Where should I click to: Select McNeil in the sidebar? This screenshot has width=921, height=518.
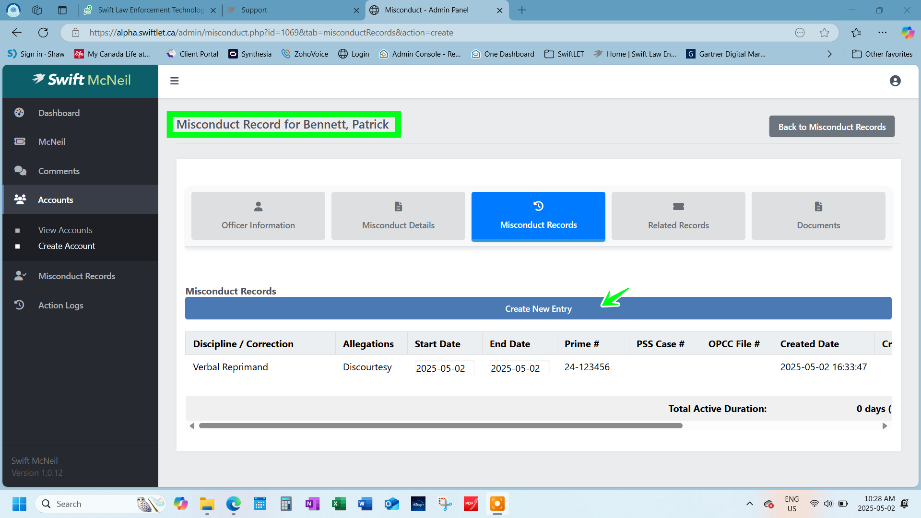coord(52,142)
